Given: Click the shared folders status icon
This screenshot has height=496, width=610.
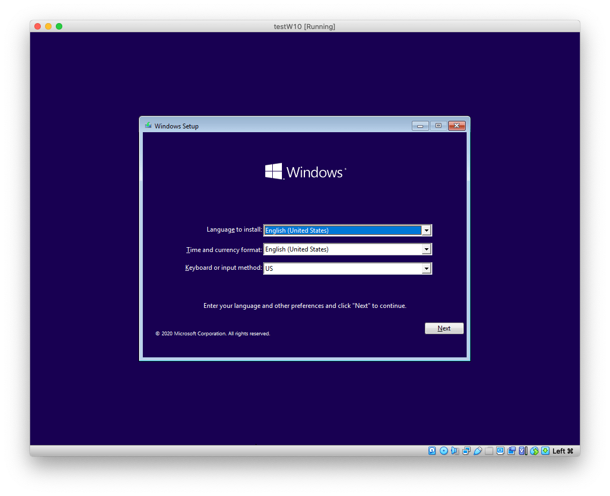Looking at the screenshot, I should (489, 451).
